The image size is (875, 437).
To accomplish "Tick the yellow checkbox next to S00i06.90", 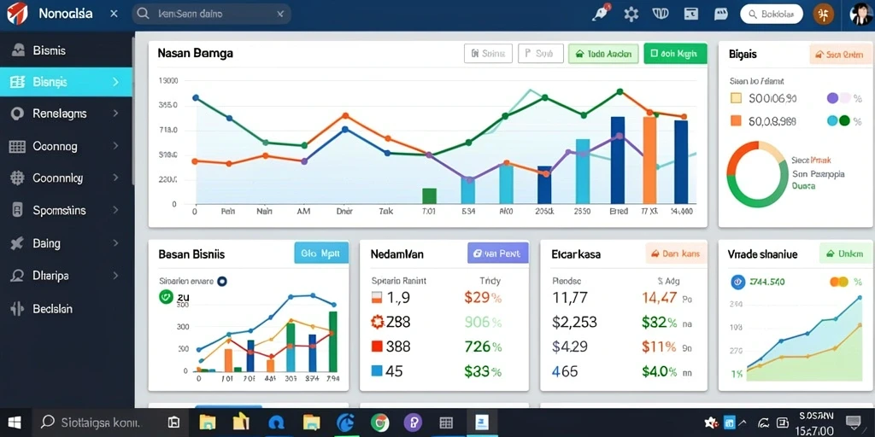I will pyautogui.click(x=736, y=99).
